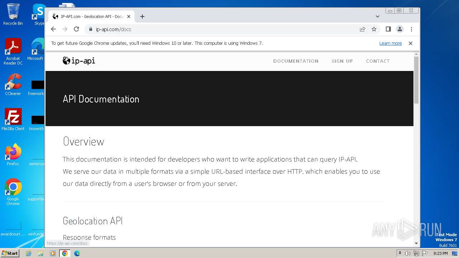
Task: Open Internet Explorer from the taskbar
Action: pyautogui.click(x=29, y=253)
